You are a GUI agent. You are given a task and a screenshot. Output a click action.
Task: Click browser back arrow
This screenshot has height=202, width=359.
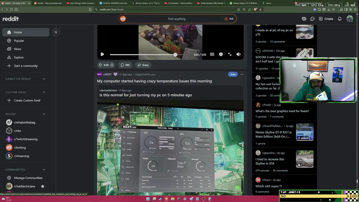[2, 10]
